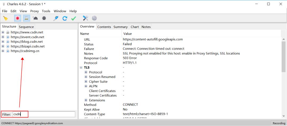This screenshot has height=126, width=287.
Task: Click the www.csdn.net host icon
Action: coord(8,32)
